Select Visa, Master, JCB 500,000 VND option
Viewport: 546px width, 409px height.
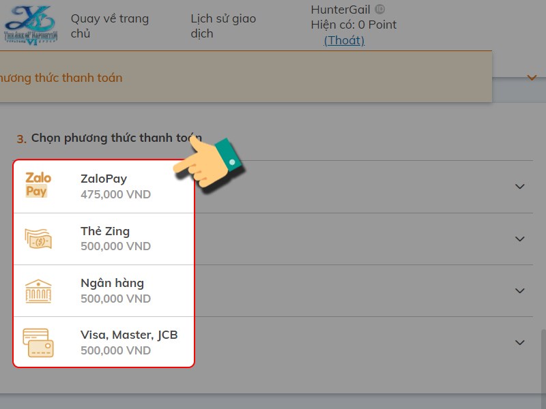pyautogui.click(x=128, y=342)
